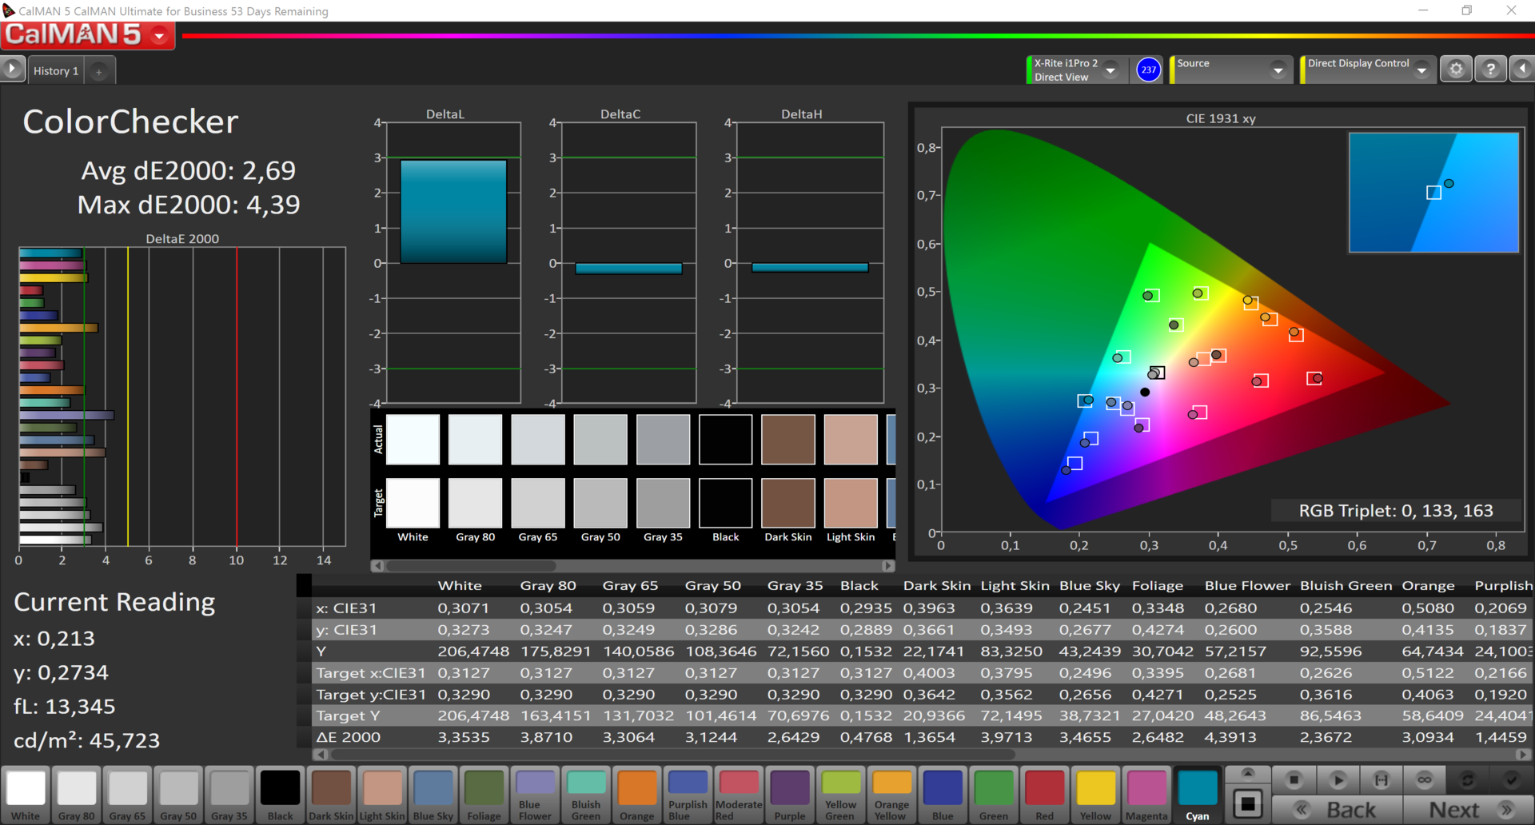Click the left-arrow panel collapse icon
The height and width of the screenshot is (825, 1535).
point(1522,70)
